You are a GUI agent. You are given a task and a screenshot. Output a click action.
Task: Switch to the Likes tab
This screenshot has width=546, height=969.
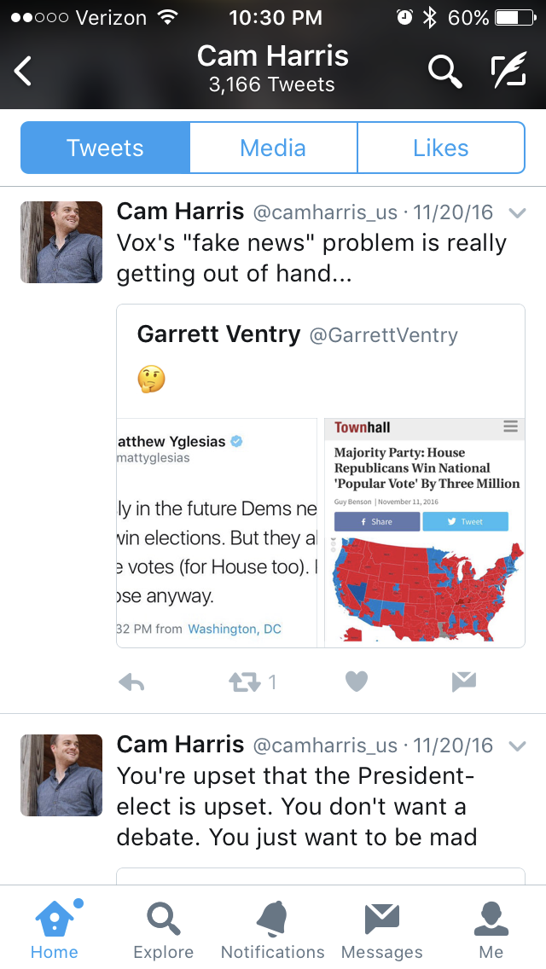click(440, 148)
